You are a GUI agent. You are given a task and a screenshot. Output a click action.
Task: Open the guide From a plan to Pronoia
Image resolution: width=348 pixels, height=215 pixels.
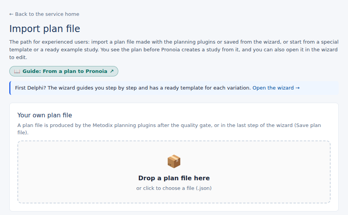(x=64, y=71)
